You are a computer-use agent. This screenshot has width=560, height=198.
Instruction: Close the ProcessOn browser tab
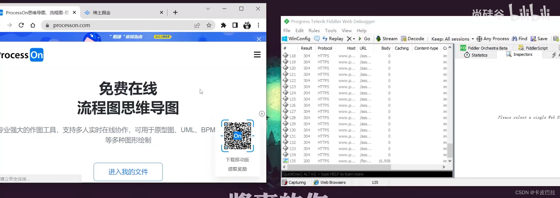click(74, 13)
